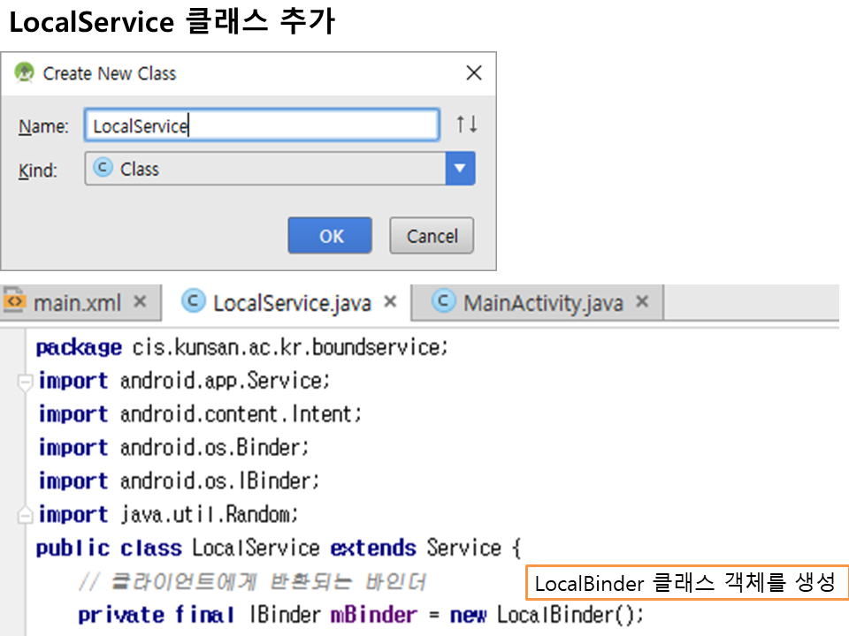Click the MainActivity.java class icon in tab
This screenshot has width=849, height=636.
pyautogui.click(x=443, y=302)
